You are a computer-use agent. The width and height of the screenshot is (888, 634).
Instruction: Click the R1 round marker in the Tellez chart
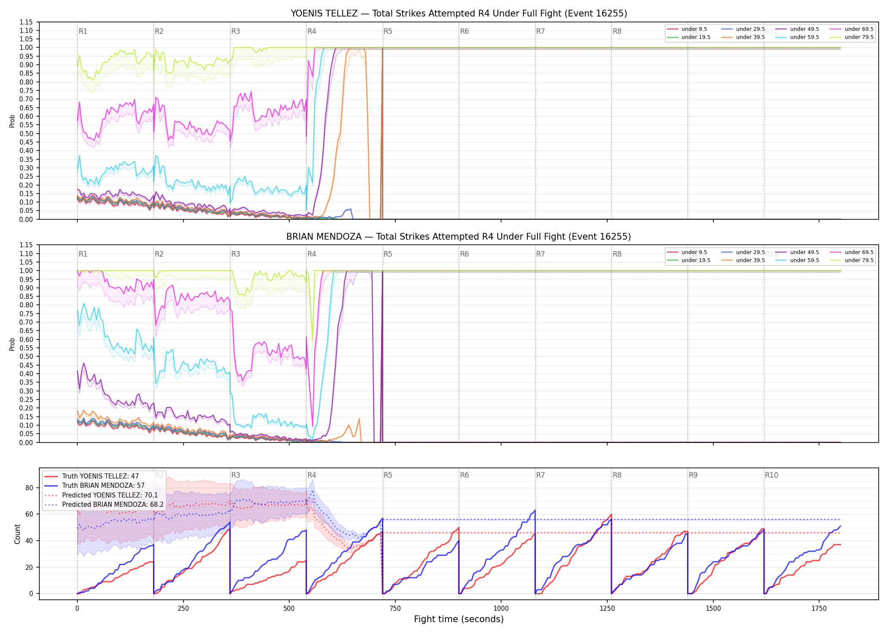83,31
